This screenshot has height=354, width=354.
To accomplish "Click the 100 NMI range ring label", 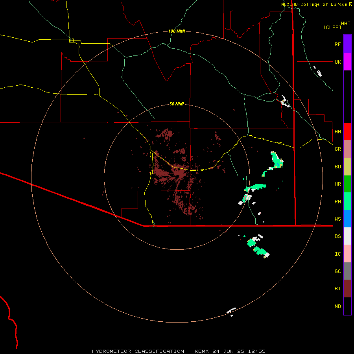I will [177, 31].
